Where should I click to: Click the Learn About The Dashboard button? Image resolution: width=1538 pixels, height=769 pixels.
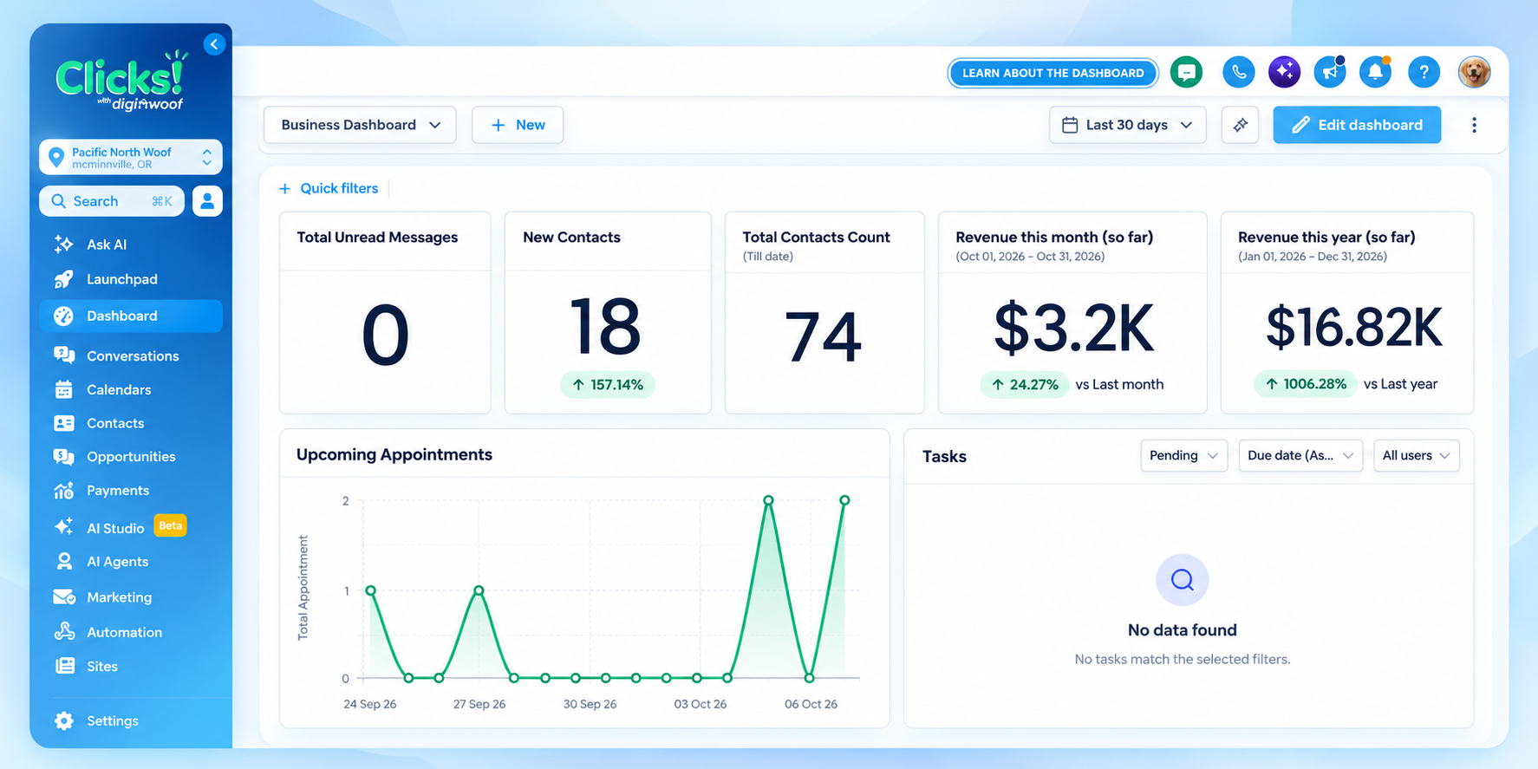[1052, 73]
